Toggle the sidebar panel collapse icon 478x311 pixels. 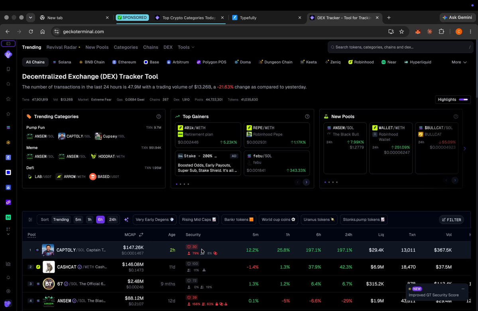click(x=8, y=43)
